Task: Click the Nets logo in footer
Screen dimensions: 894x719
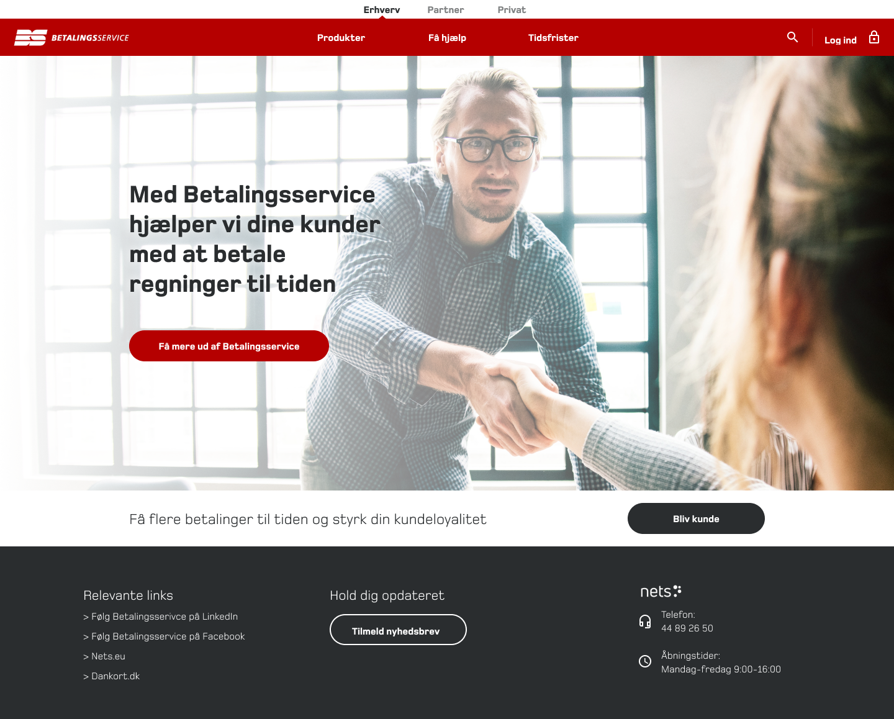Action: point(661,591)
